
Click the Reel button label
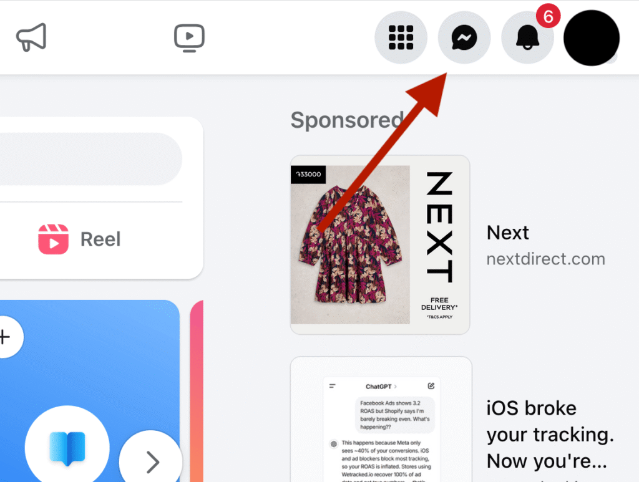(100, 239)
